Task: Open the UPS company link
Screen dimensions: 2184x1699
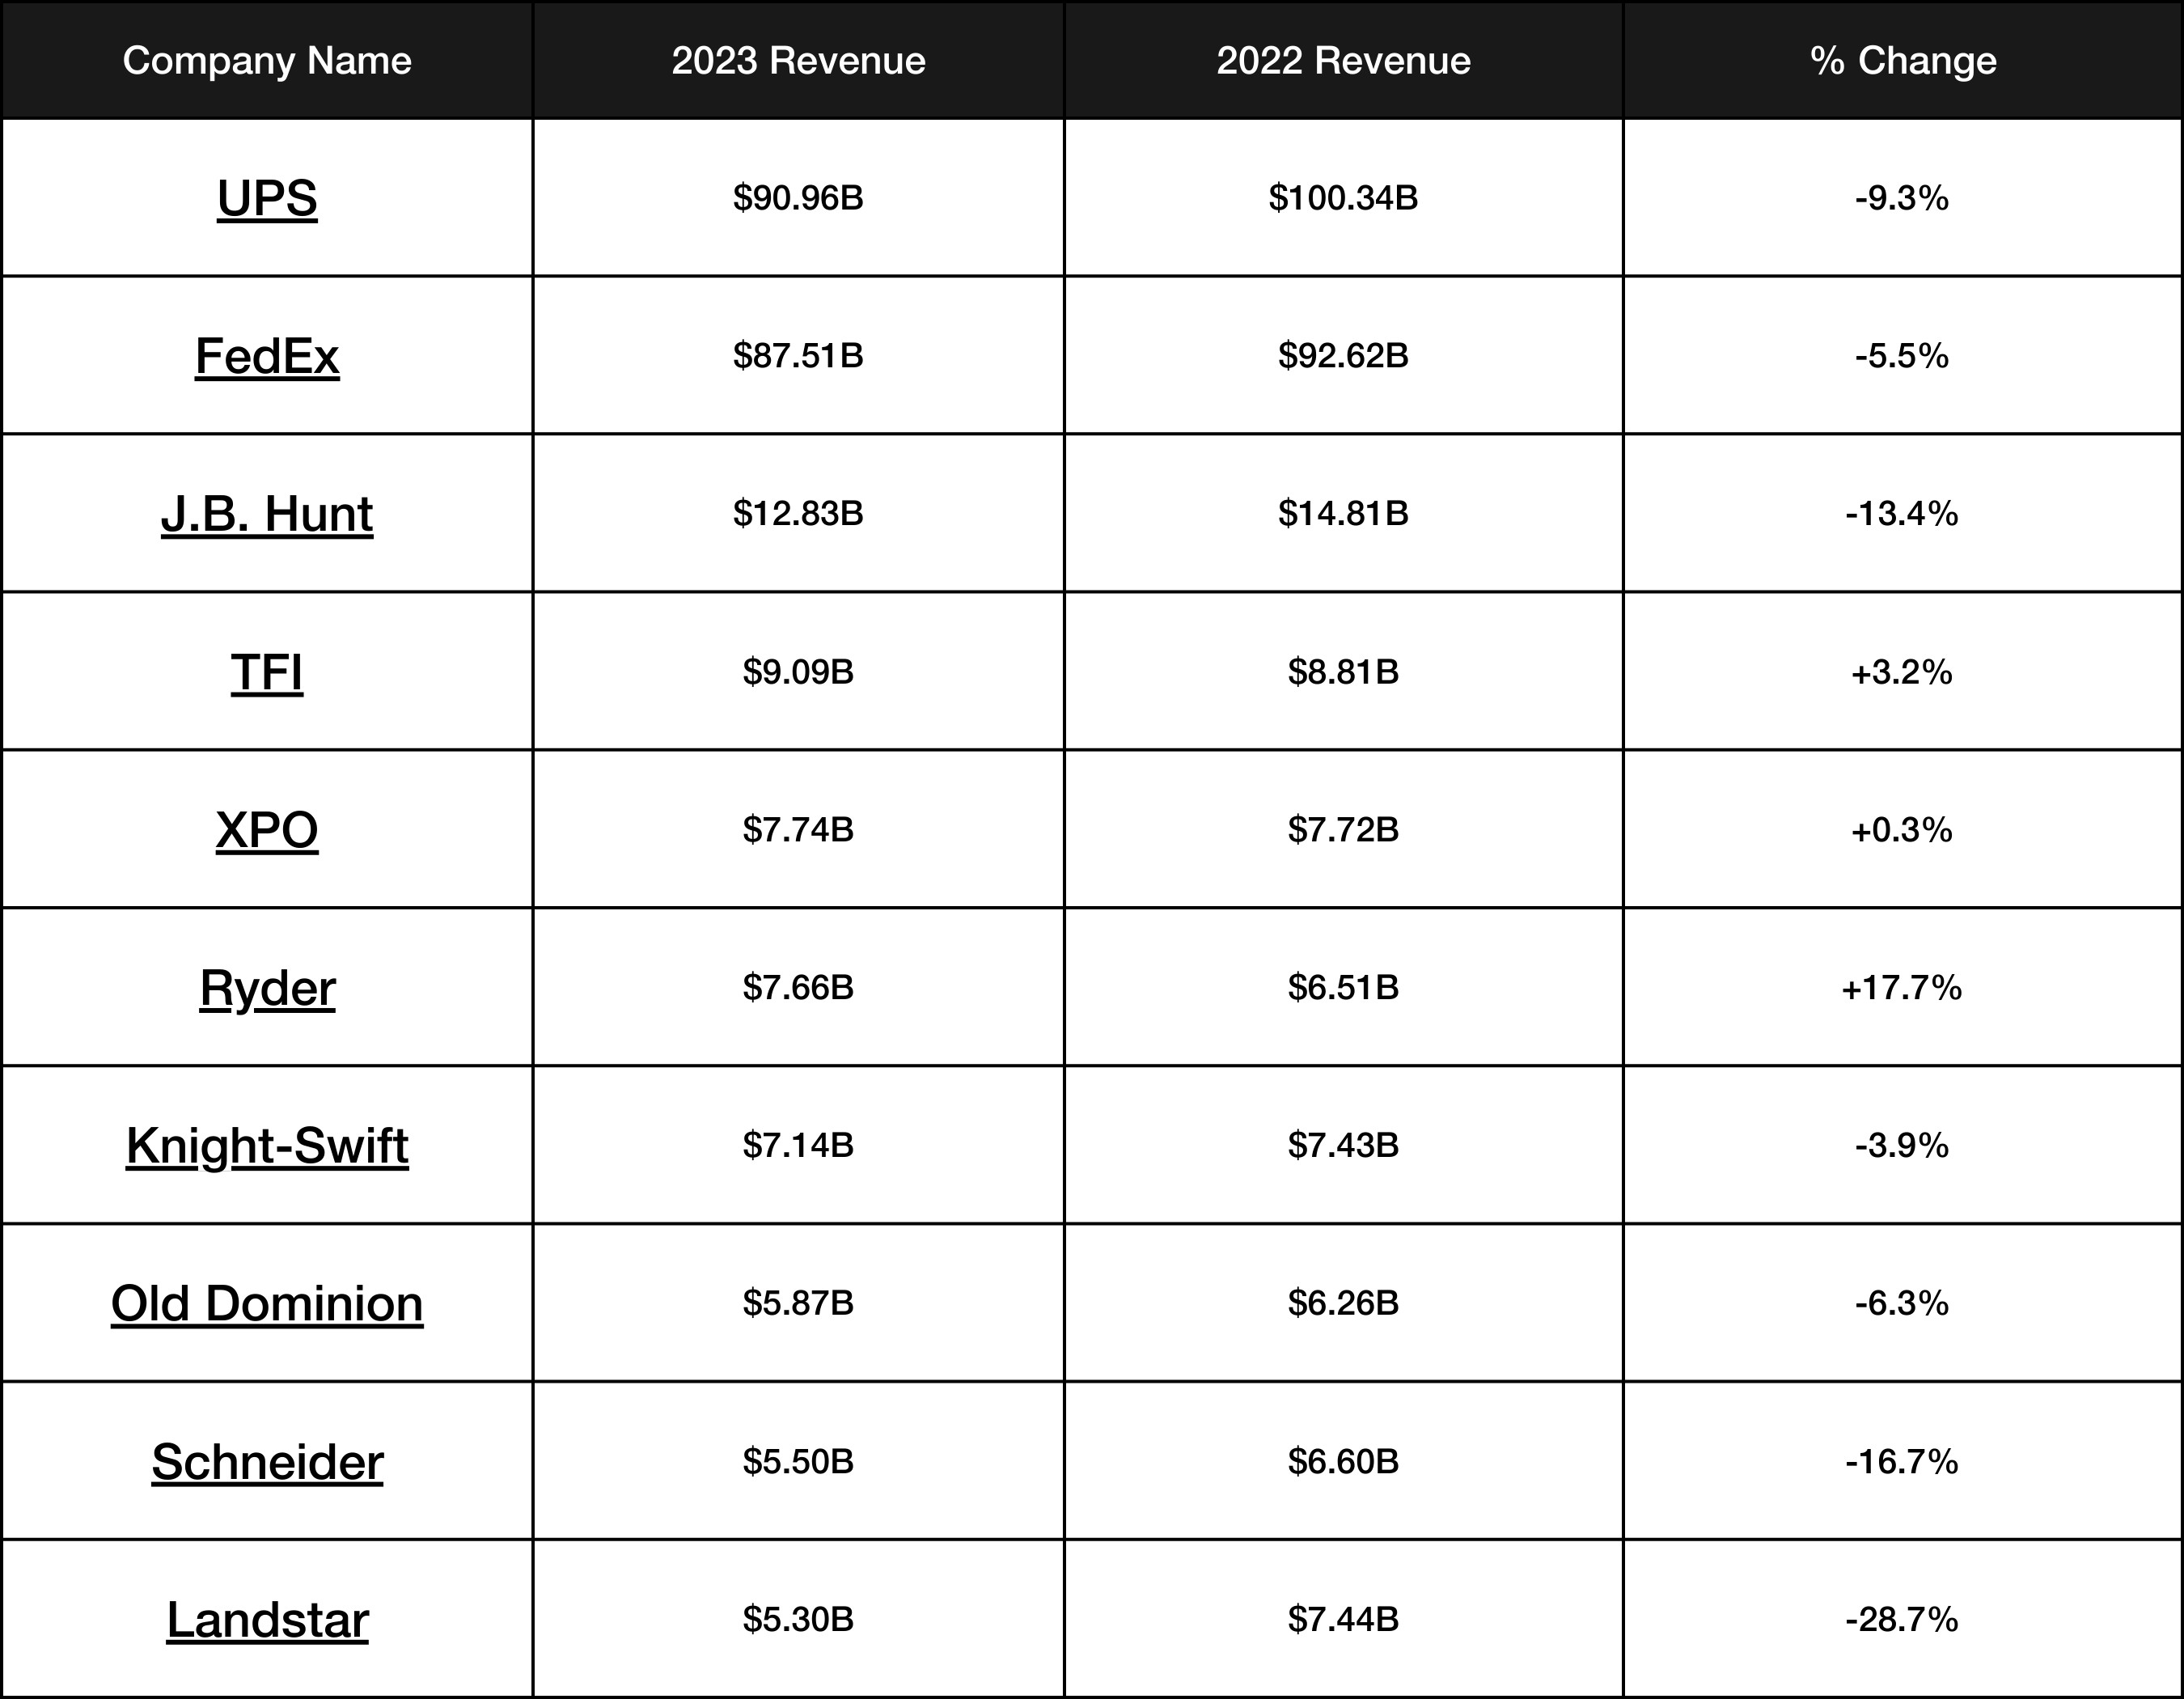Action: tap(267, 198)
